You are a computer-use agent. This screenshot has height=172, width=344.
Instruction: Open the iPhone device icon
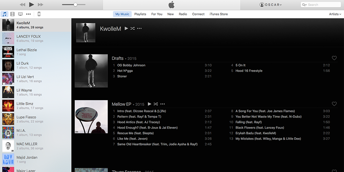(x=39, y=14)
